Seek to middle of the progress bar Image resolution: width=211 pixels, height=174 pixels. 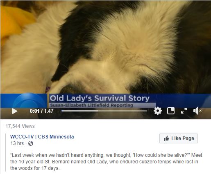104,111
